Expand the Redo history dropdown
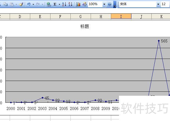The height and width of the screenshot is (121, 170). click(43, 4)
